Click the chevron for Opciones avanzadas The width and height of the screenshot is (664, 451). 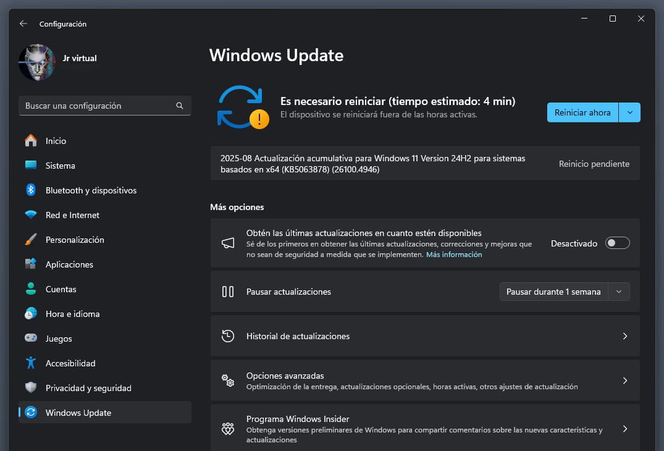(x=624, y=381)
